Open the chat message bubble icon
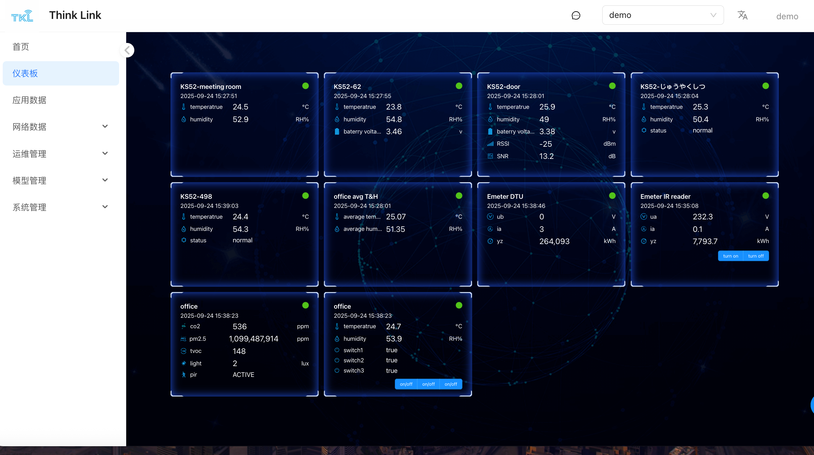 tap(576, 16)
